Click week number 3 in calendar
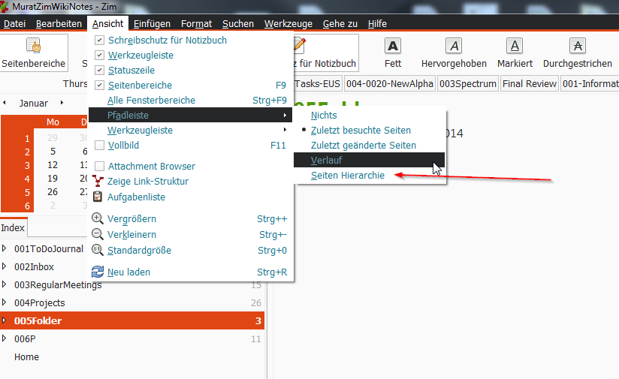The width and height of the screenshot is (619, 379). pos(27,165)
